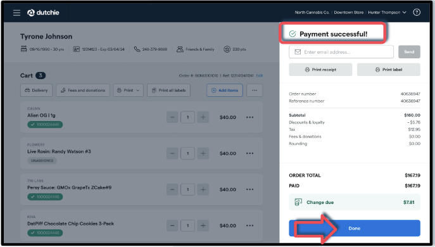
Task: Expand the Print dropdown in cart toolbar
Action: pyautogui.click(x=129, y=90)
